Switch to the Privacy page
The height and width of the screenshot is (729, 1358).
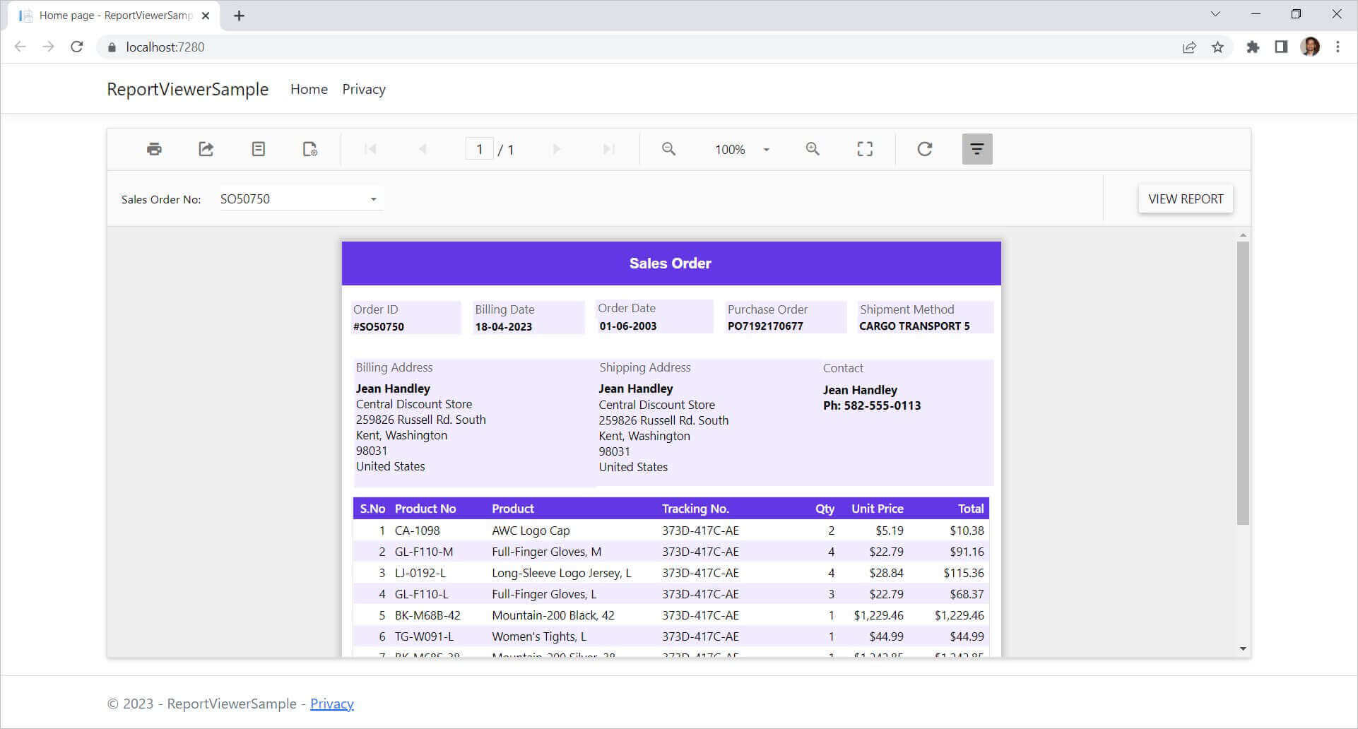point(363,89)
